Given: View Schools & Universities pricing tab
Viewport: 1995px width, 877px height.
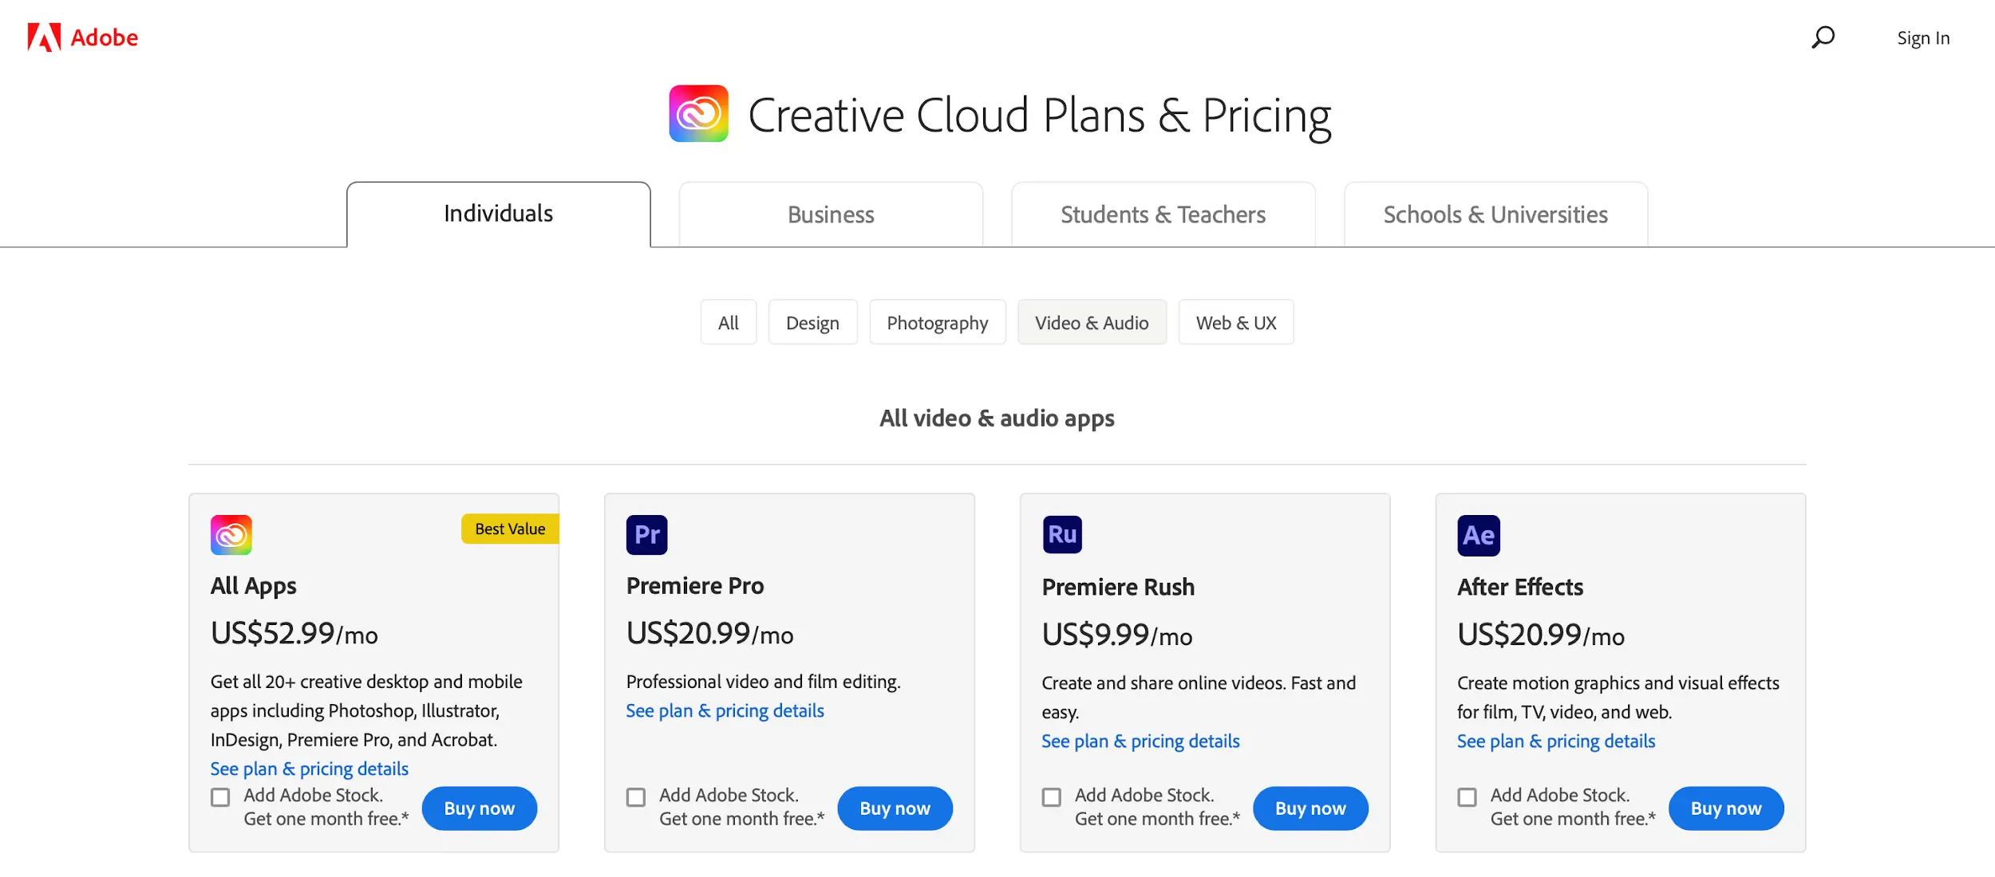Looking at the screenshot, I should [1496, 214].
